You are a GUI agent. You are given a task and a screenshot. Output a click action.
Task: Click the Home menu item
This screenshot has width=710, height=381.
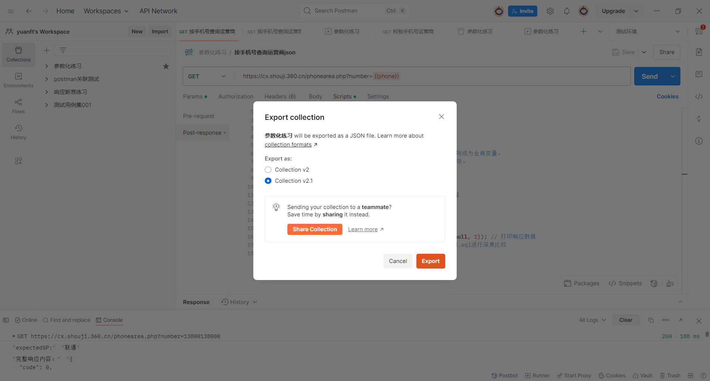point(65,11)
